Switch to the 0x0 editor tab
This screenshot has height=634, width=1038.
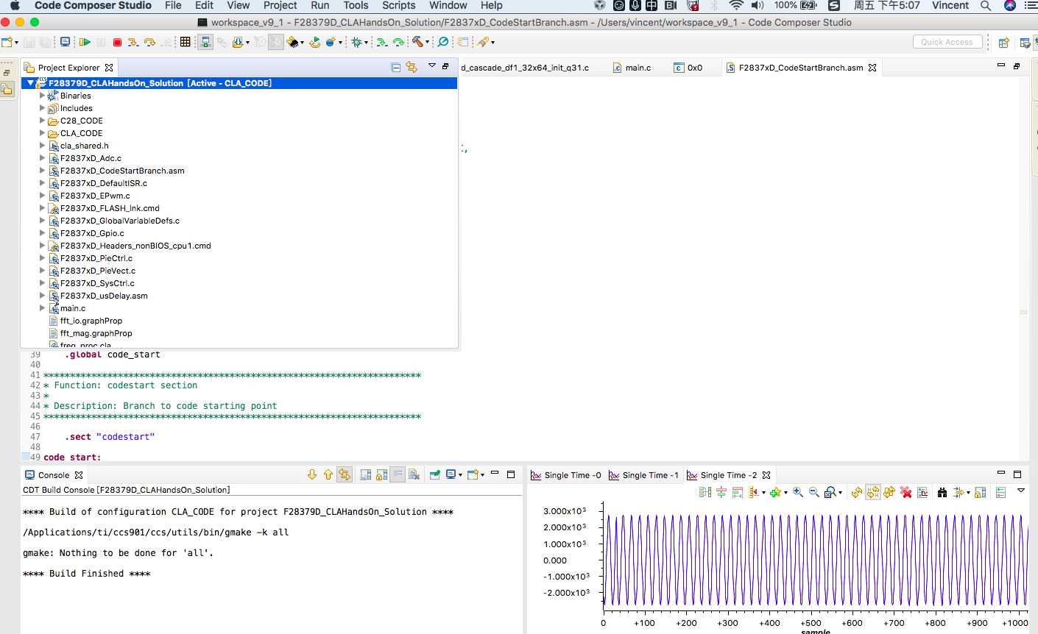pyautogui.click(x=688, y=68)
